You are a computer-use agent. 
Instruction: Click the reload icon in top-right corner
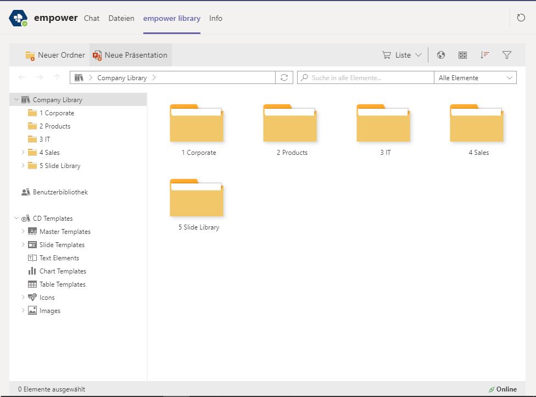(521, 18)
